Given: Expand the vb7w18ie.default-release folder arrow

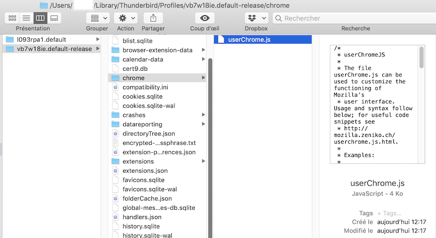Looking at the screenshot, I should [98, 49].
